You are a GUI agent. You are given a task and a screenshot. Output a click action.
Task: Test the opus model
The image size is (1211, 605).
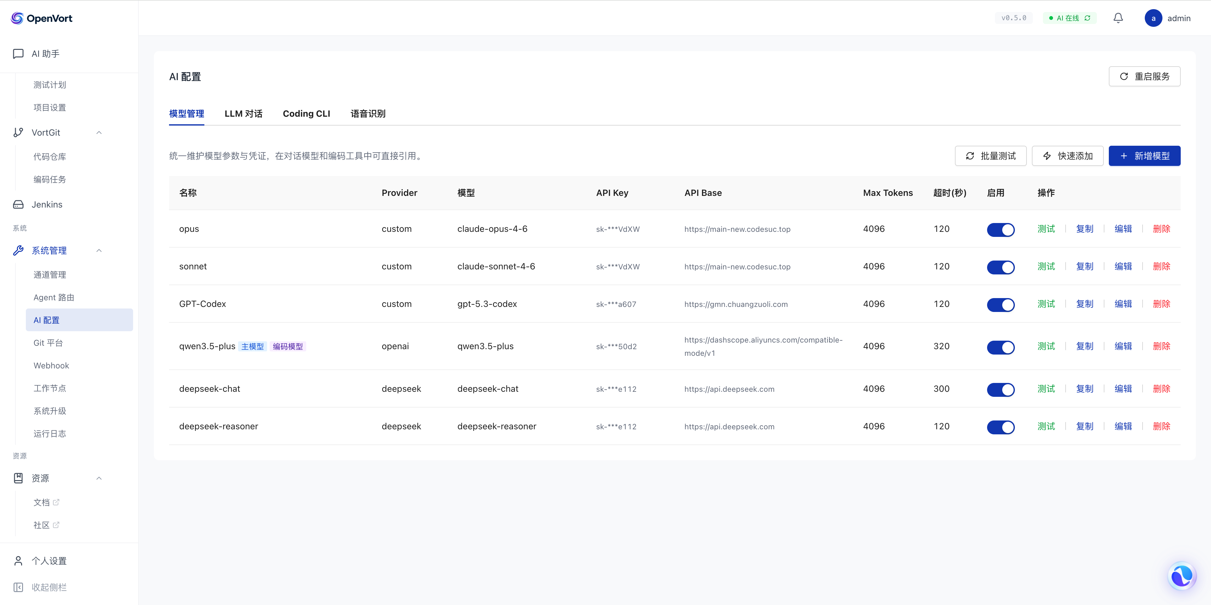tap(1046, 229)
